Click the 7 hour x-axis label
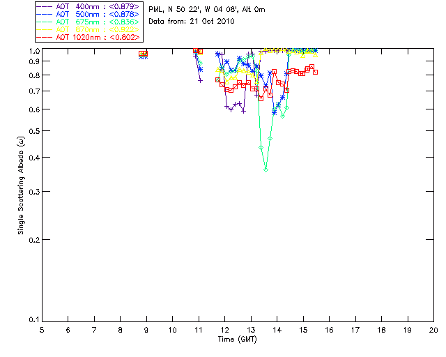The image size is (446, 357). click(x=94, y=330)
